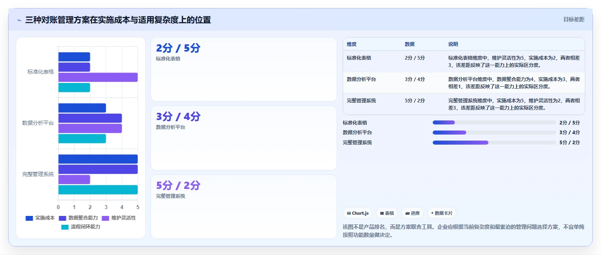The height and width of the screenshot is (255, 601).
Task: Click the 数据分析平台 progress bar
Action: [494, 133]
